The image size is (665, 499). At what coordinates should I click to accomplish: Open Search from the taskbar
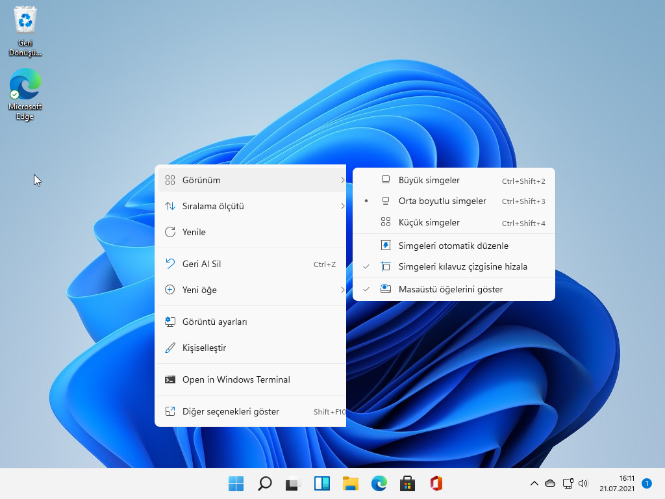[264, 483]
